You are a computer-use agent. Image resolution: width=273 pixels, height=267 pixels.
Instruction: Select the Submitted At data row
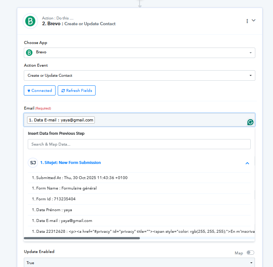139,178
